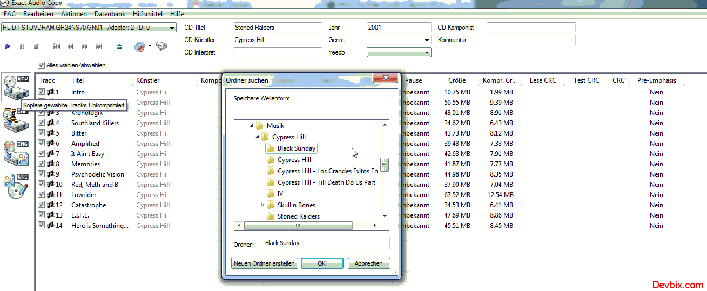Click the IMG copy image icon

(x=16, y=153)
